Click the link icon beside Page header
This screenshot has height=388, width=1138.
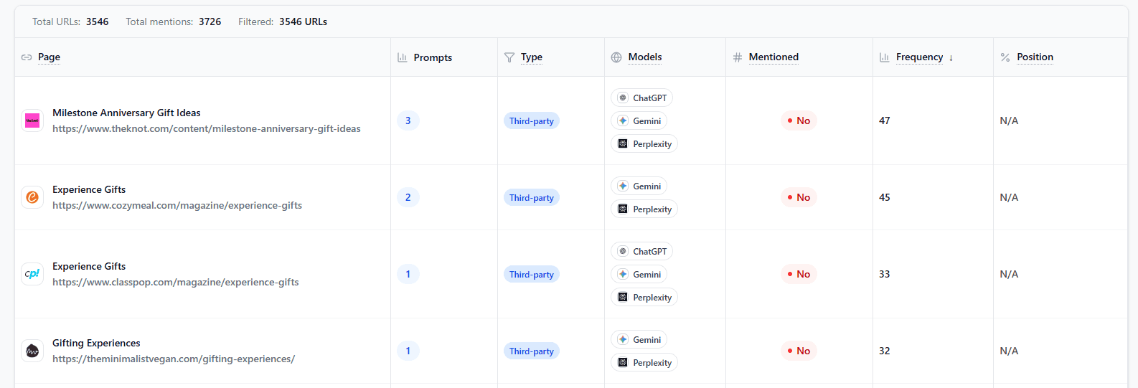(27, 57)
